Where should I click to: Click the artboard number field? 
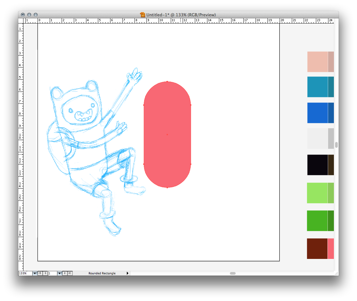pos(52,273)
